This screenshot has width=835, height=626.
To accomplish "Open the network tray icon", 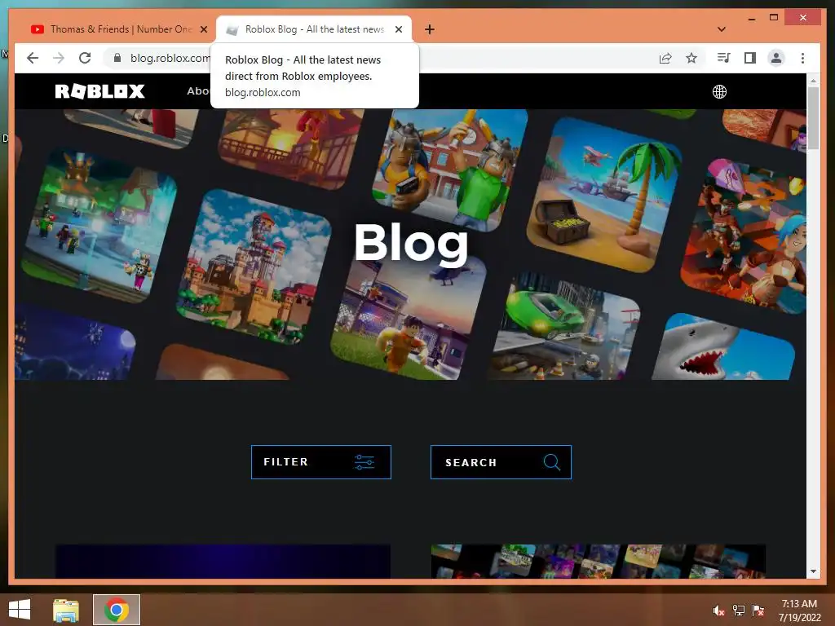I will click(x=739, y=611).
